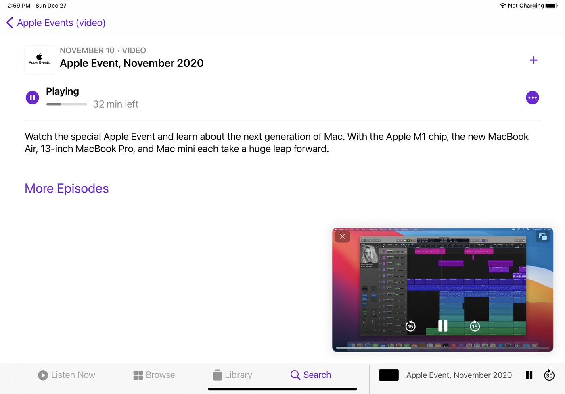The image size is (565, 394).
Task: Switch to Library tab
Action: coord(232,375)
